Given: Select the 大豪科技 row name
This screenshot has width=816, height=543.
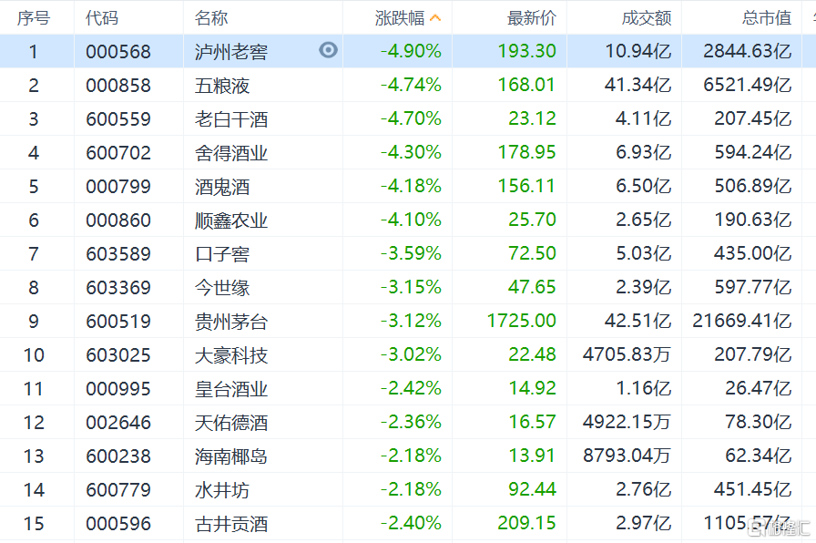Looking at the screenshot, I should [x=231, y=355].
